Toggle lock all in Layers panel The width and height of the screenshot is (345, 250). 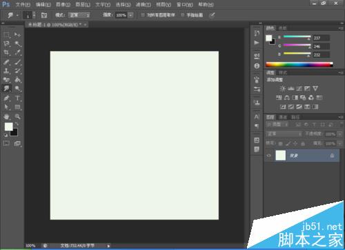(303, 144)
